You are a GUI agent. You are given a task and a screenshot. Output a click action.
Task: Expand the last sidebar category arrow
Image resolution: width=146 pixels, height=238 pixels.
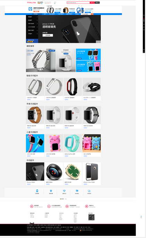pos(37,34)
